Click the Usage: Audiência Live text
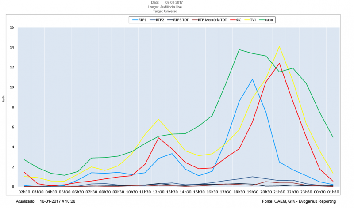Viewport: 354px width, 208px height. point(165,7)
